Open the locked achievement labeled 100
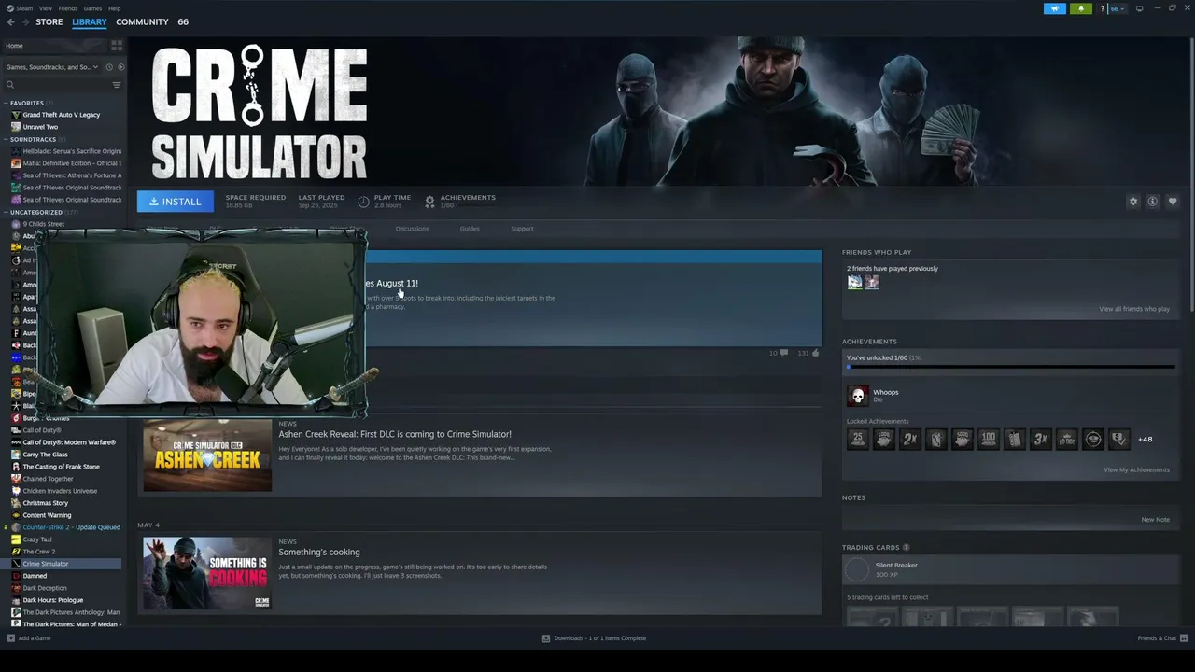 point(988,439)
